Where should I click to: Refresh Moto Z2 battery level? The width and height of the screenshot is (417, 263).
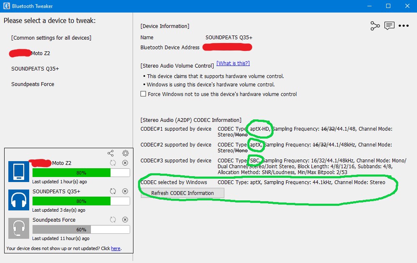[x=113, y=163]
